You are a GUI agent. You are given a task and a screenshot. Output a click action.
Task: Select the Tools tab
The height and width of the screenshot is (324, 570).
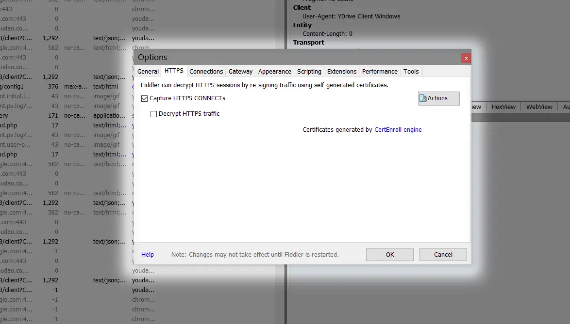point(411,71)
